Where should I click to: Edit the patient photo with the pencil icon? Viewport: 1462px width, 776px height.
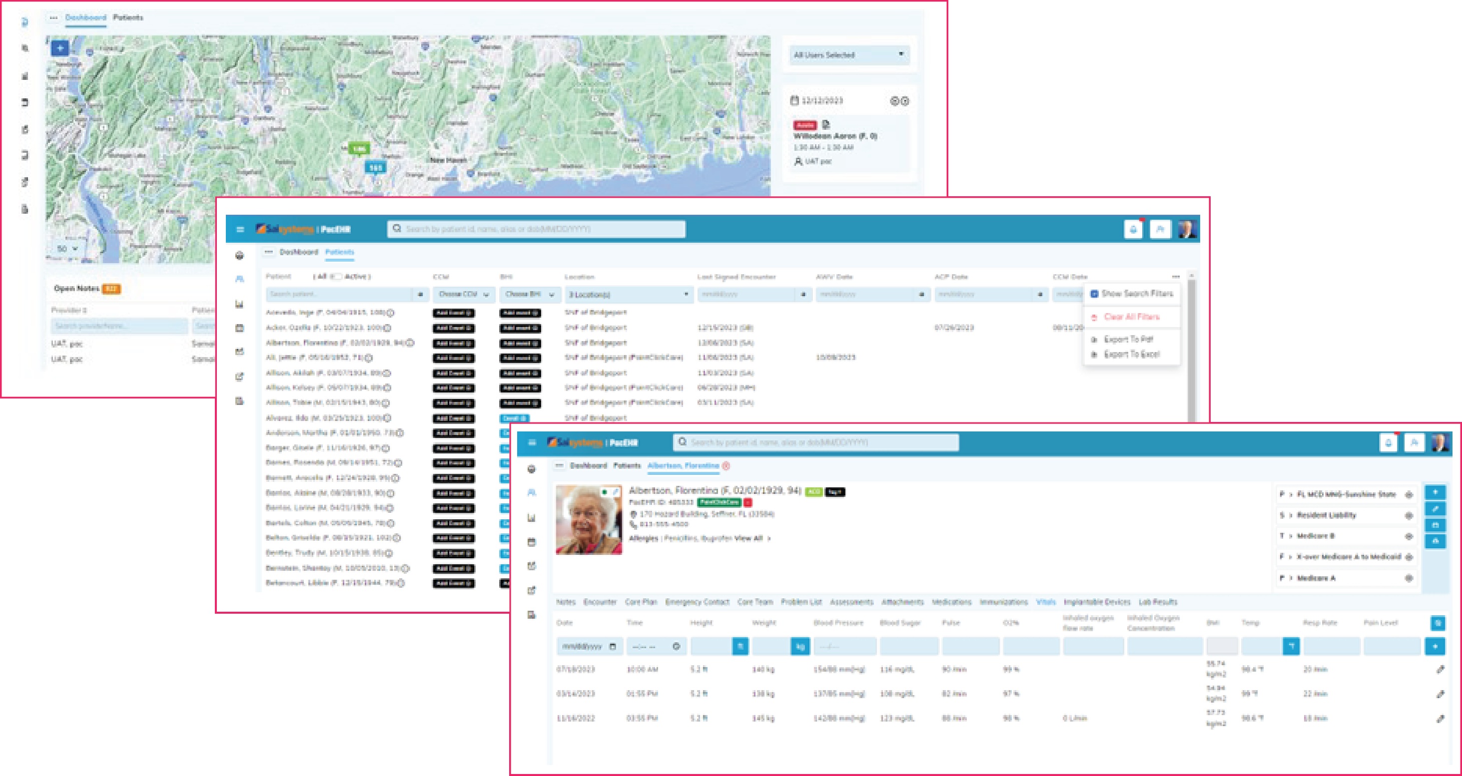615,492
